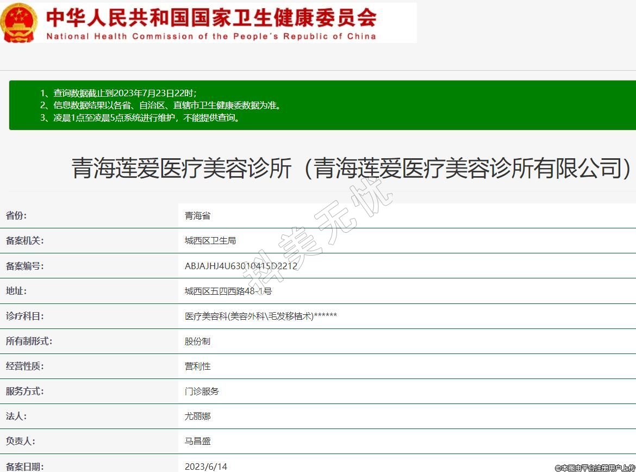Viewport: 636px width, 472px height.
Task: Click the national emblem logo icon
Action: [x=19, y=23]
